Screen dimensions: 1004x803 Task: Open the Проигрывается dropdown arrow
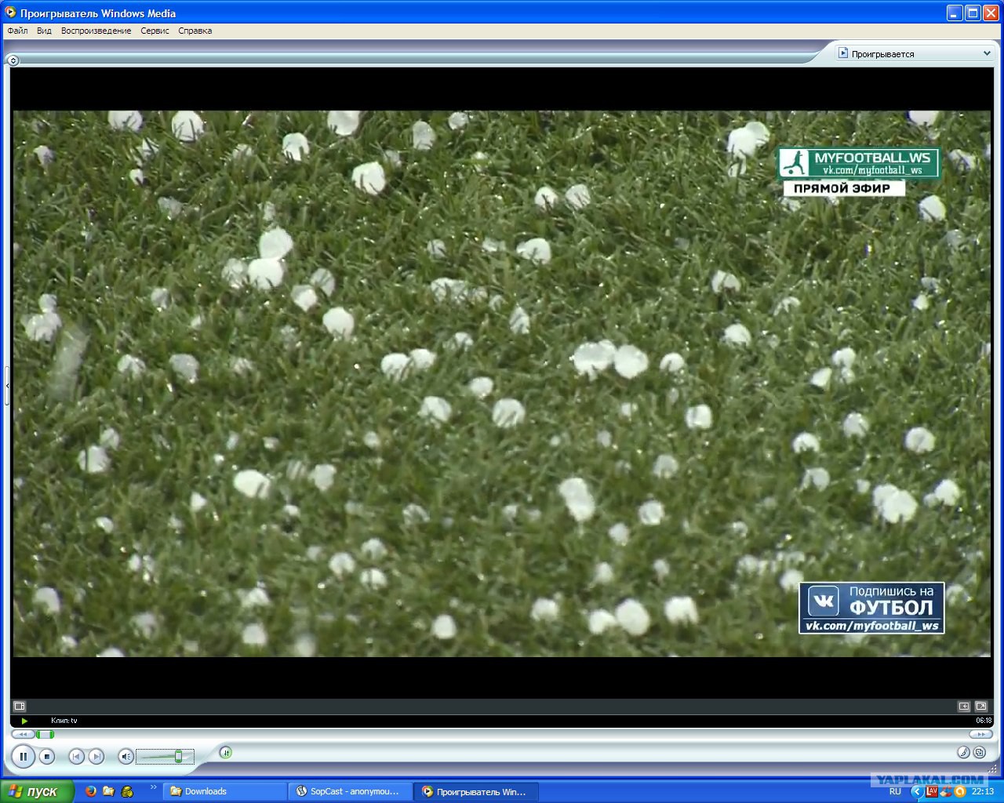pyautogui.click(x=987, y=53)
